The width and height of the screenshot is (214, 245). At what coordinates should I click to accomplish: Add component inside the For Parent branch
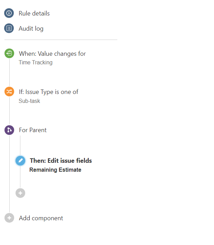point(20,193)
